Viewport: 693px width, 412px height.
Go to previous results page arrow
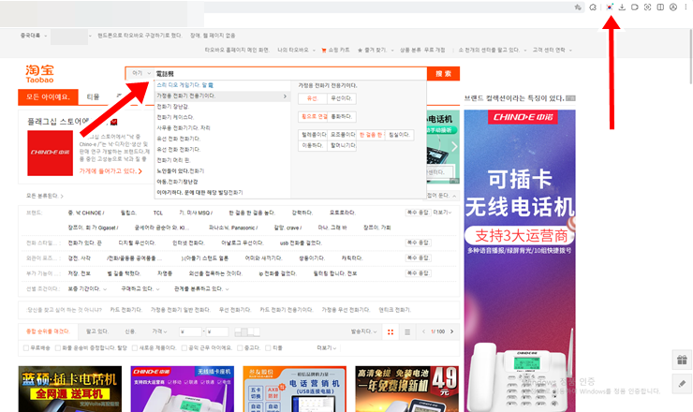point(423,331)
